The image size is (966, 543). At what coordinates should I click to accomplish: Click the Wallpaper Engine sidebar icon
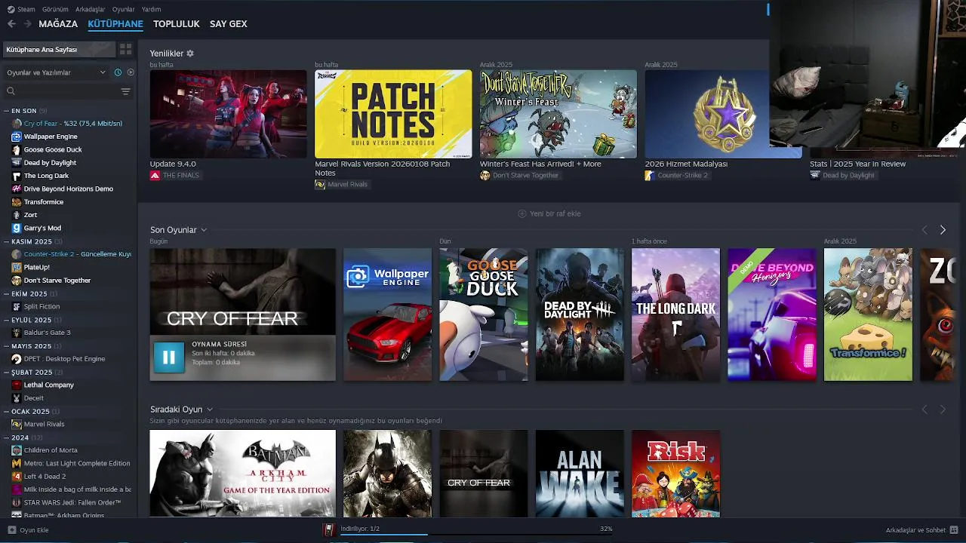(x=17, y=137)
